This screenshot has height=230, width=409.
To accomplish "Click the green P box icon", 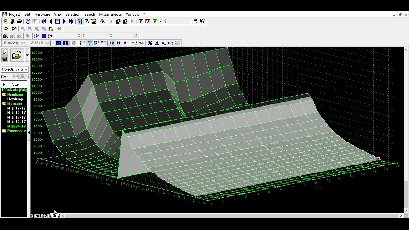I will click(x=155, y=21).
